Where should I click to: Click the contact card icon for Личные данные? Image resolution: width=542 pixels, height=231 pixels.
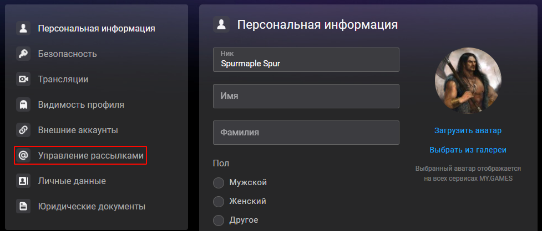click(23, 181)
